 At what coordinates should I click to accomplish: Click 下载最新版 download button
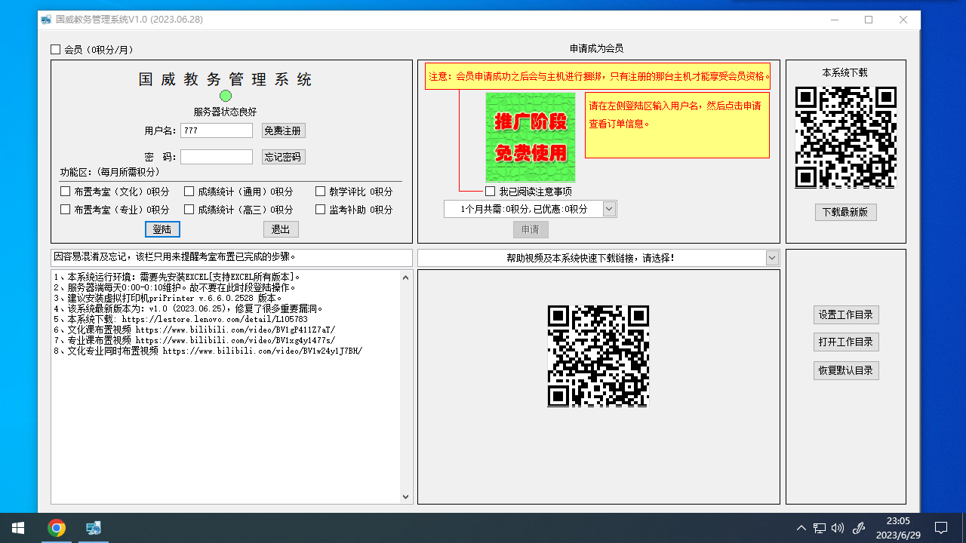pos(845,212)
